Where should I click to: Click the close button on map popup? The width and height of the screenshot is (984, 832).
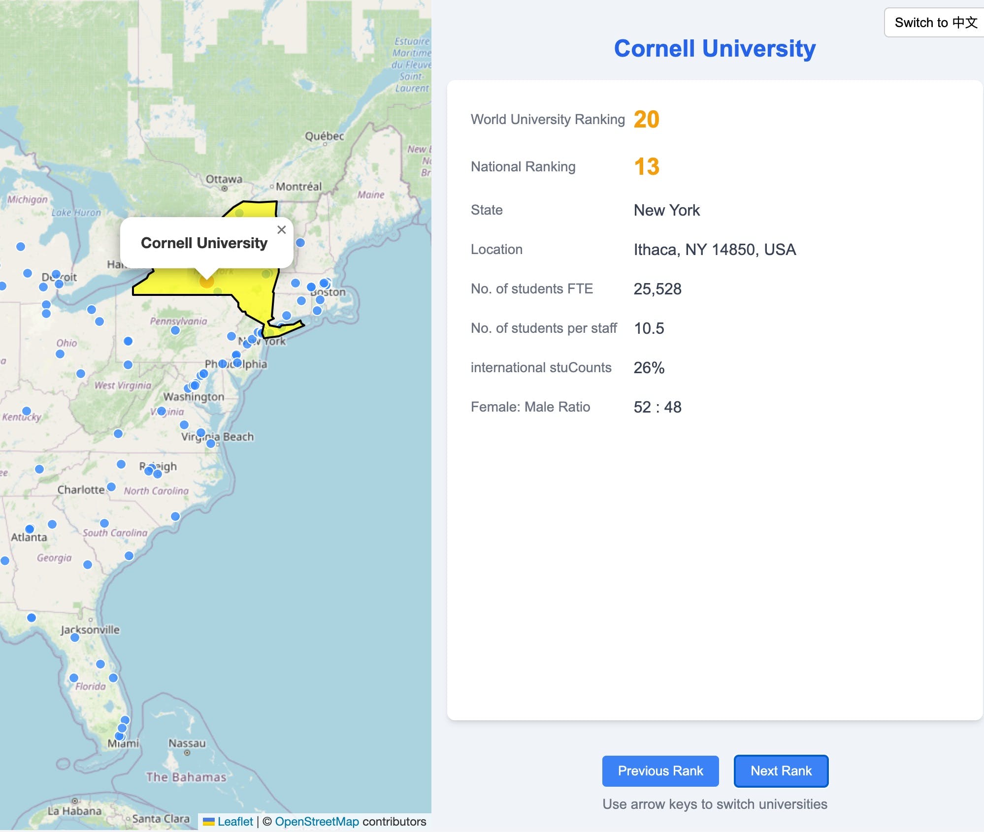(x=280, y=229)
